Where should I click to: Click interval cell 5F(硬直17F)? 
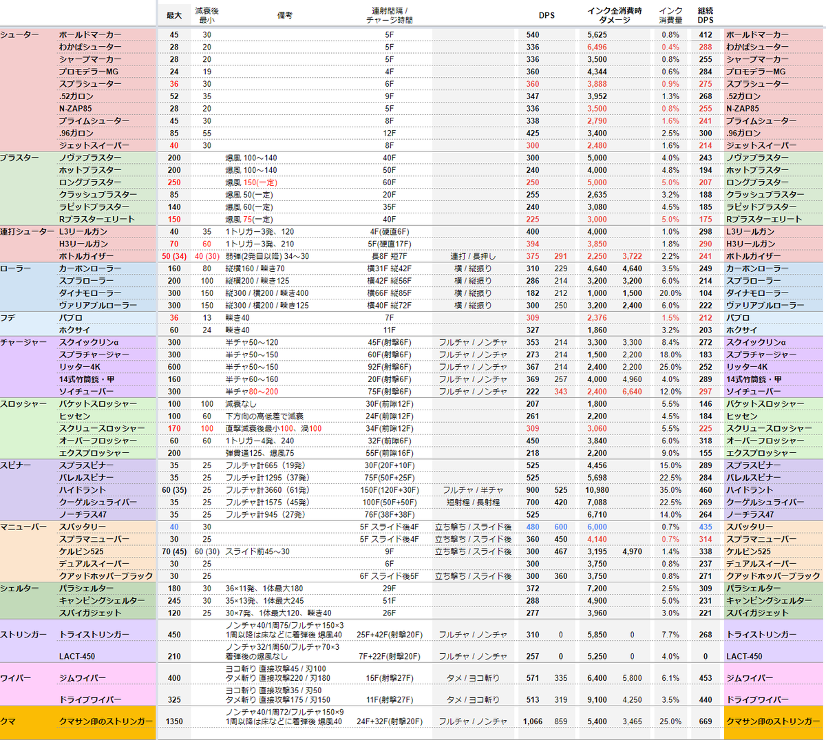(390, 244)
